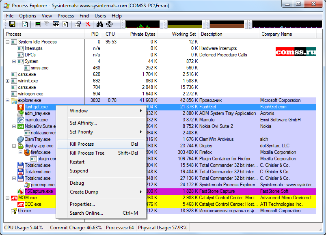Sort by the CPU column header
326x235 pixels.
click(x=109, y=34)
